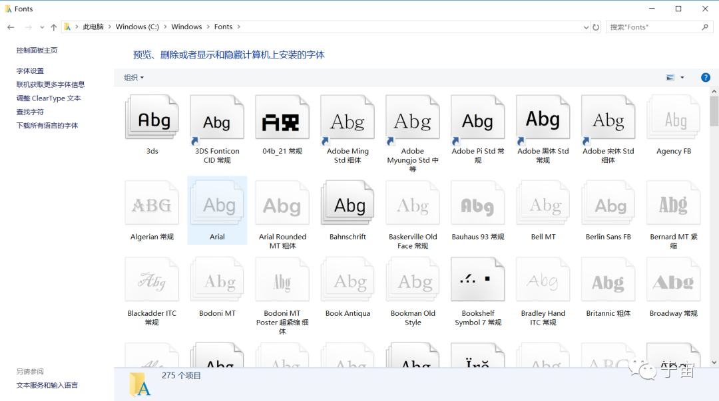Click the vertical scrollbar thumb

[714, 111]
